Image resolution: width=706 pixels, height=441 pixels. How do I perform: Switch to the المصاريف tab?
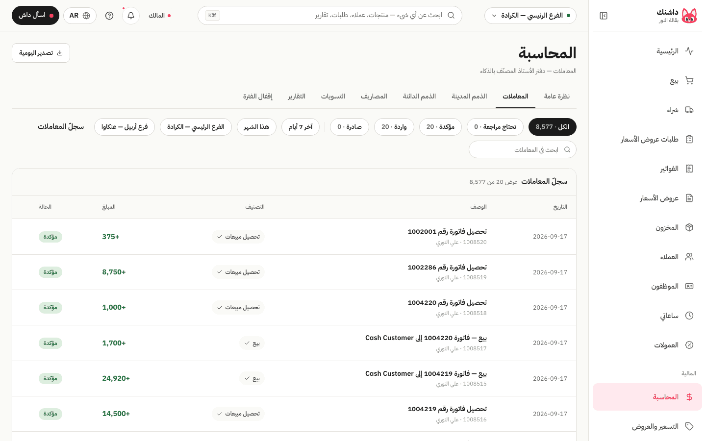[x=374, y=97]
